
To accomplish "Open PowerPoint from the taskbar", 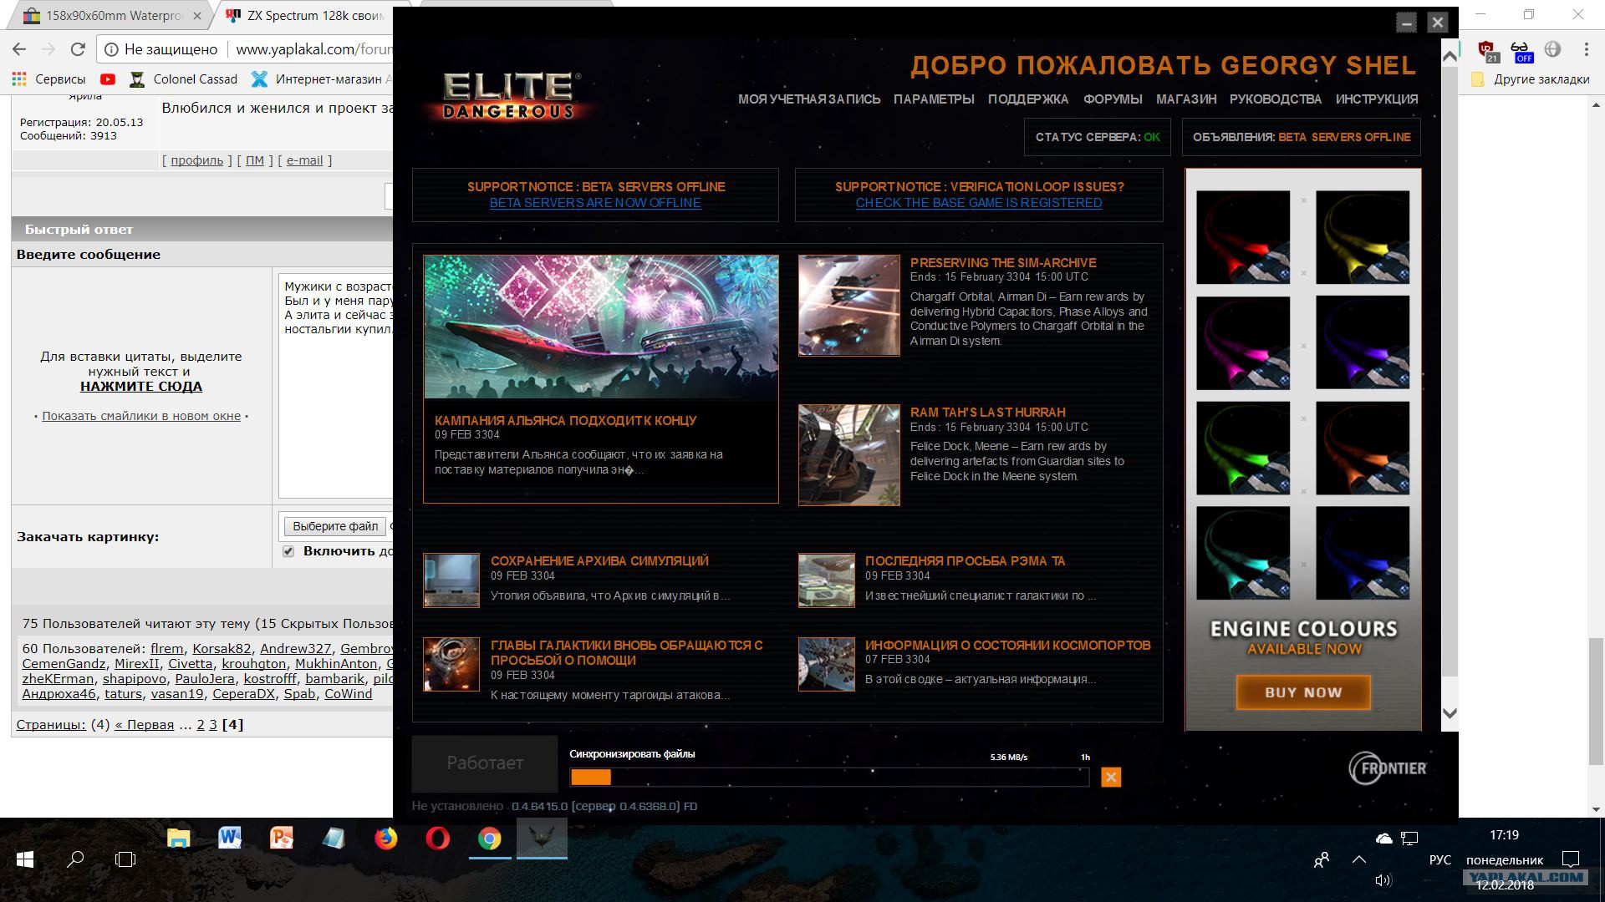I will tap(282, 839).
